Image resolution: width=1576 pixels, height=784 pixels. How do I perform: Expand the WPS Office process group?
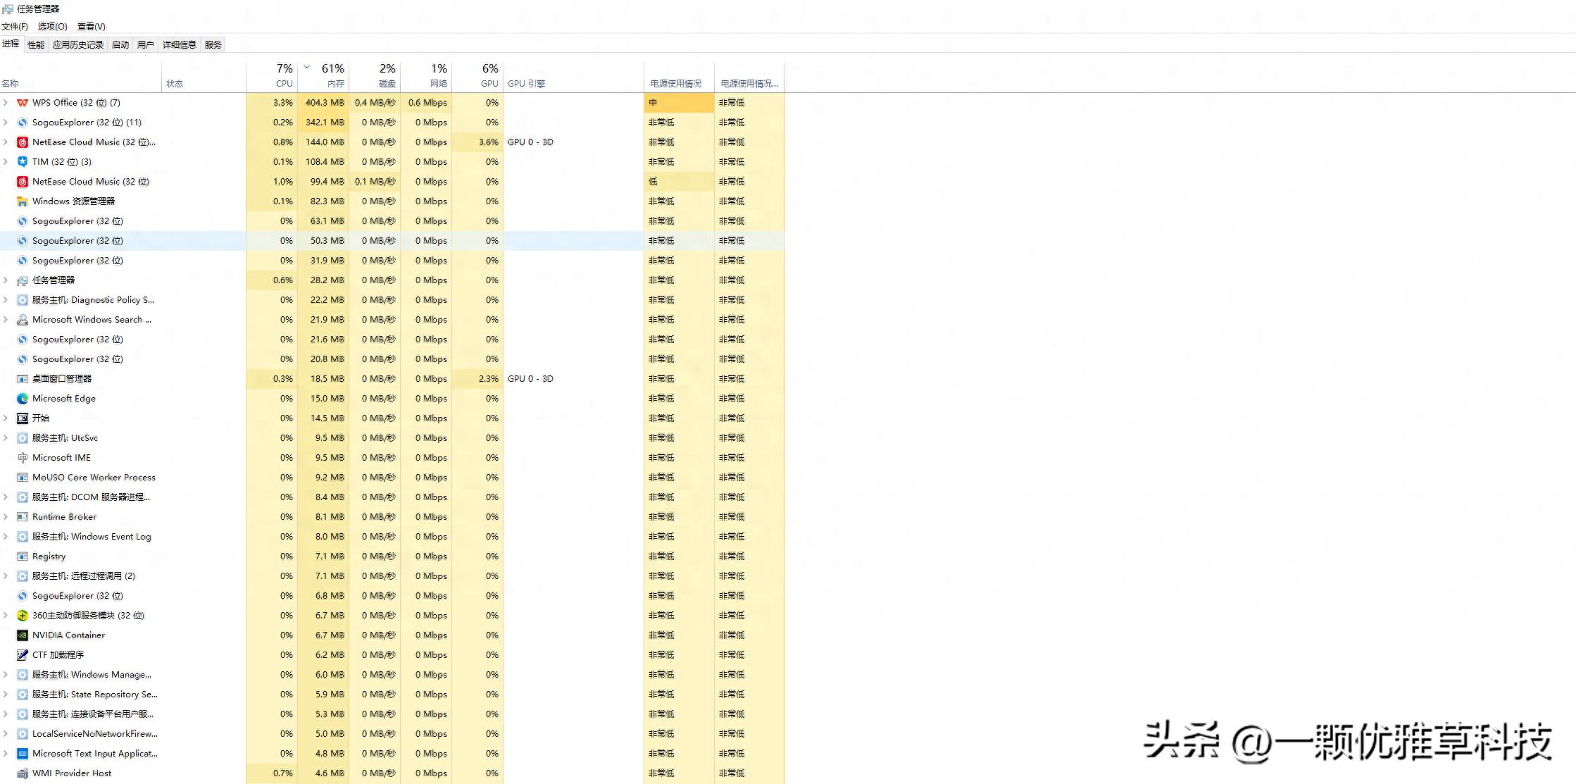(x=6, y=102)
